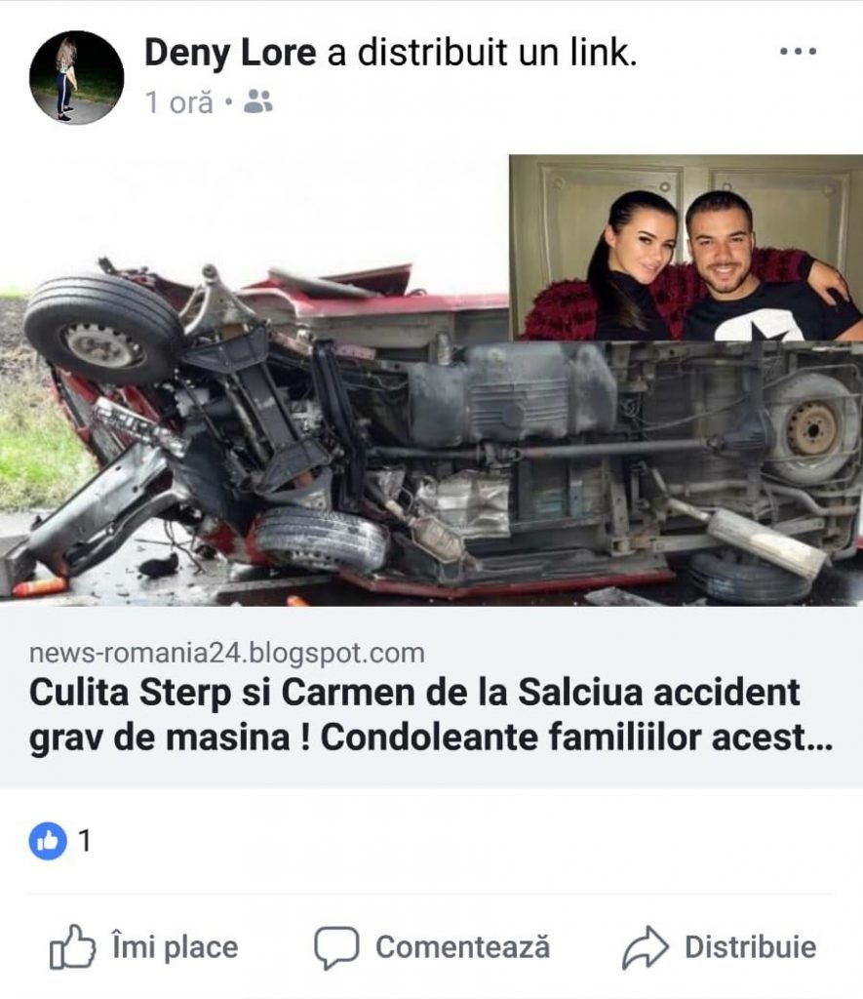This screenshot has width=863, height=999.
Task: Click the thumbs-up outline icon next to Îmi place
Action: click(x=72, y=946)
